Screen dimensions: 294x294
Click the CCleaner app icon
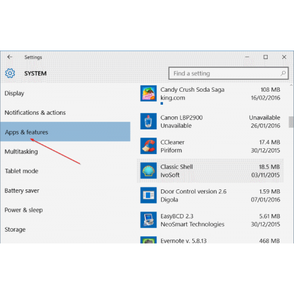point(148,146)
